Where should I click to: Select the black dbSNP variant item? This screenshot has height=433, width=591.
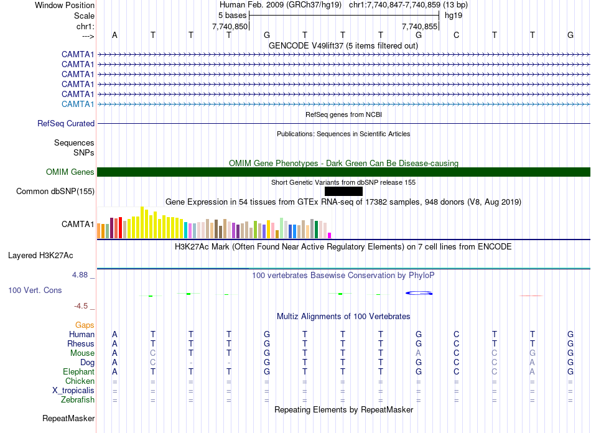tap(343, 192)
